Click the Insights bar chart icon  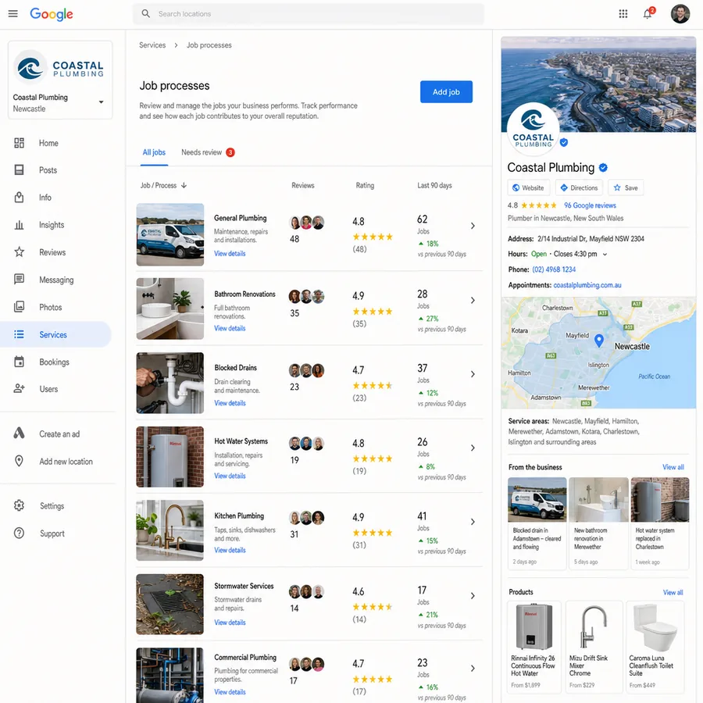tap(19, 225)
